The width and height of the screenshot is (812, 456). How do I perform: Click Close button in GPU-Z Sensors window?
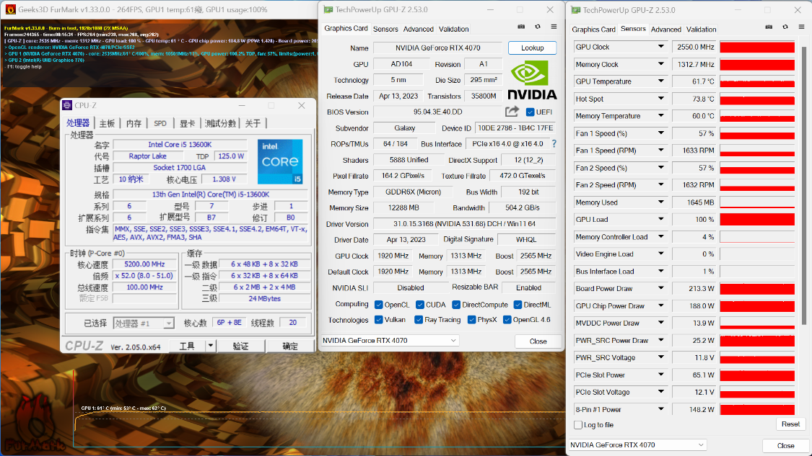(x=785, y=446)
